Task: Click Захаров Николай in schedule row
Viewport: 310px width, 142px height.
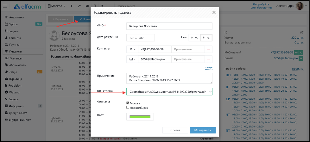Action: point(110,139)
